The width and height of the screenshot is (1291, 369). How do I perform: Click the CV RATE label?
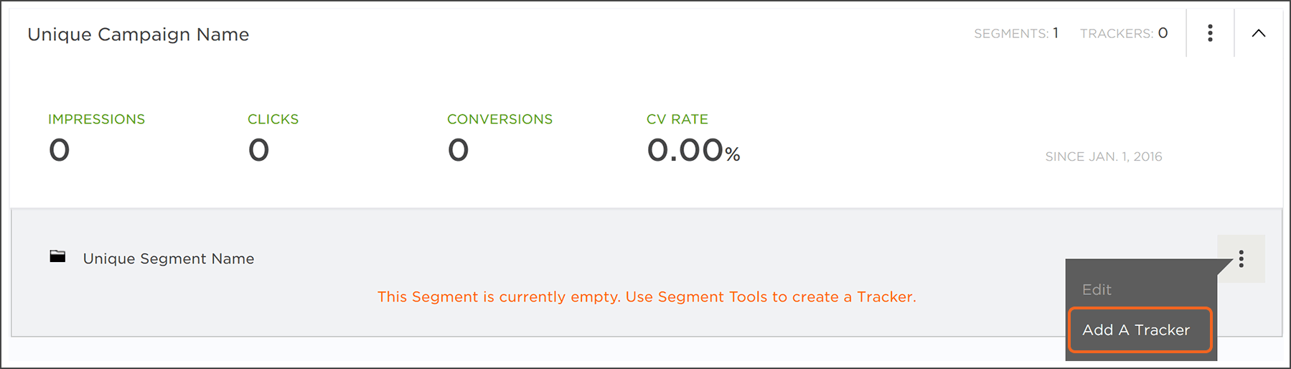coord(677,119)
